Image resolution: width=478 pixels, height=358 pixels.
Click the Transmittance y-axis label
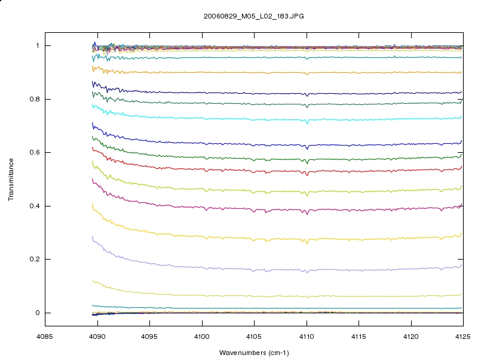(x=11, y=180)
